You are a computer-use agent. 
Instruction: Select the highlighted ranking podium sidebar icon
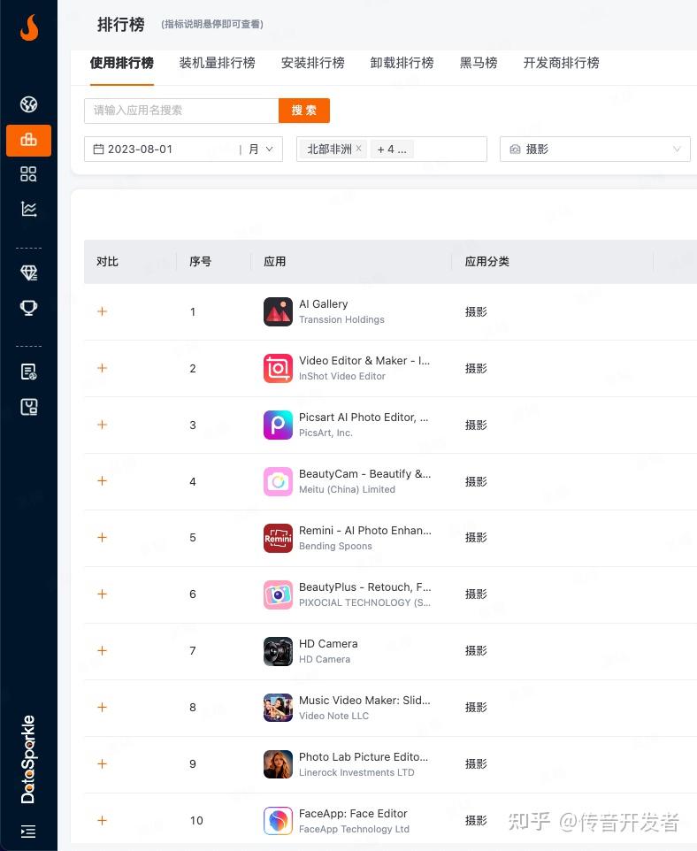point(29,141)
